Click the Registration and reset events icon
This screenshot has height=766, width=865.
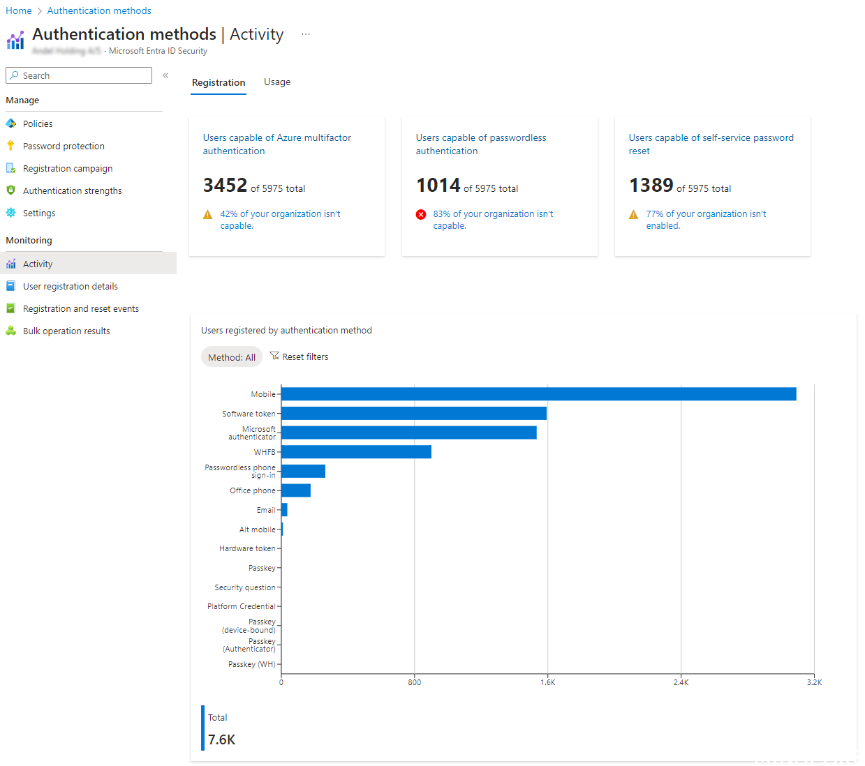11,308
